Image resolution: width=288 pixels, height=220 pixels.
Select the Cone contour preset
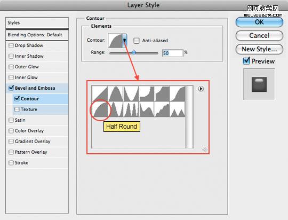pyautogui.click(x=115, y=93)
